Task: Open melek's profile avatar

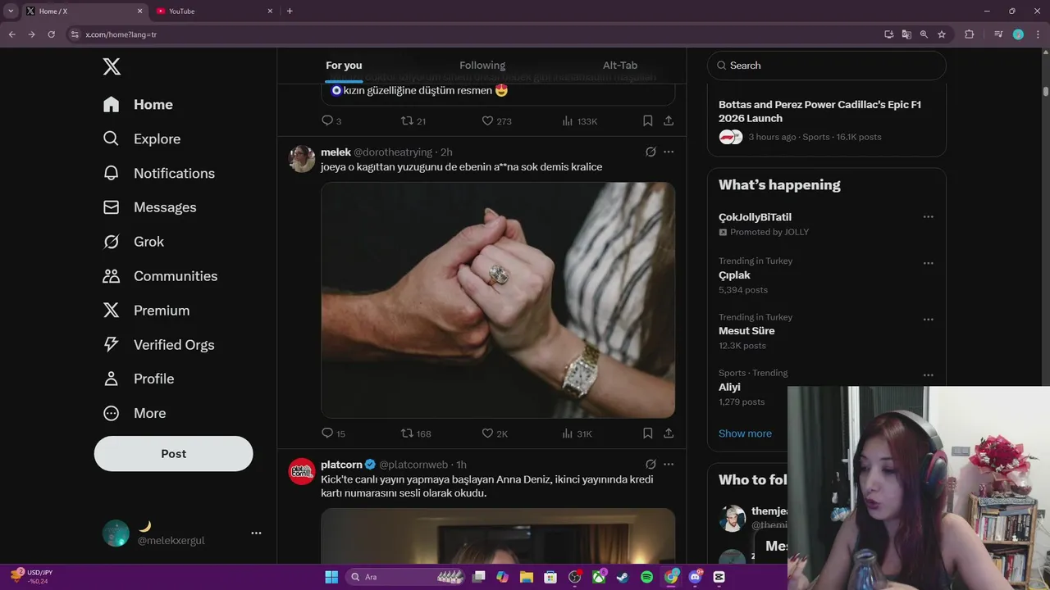Action: [x=302, y=159]
